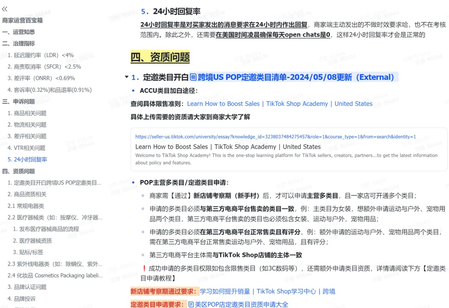Open seller-us.tiktok.com university URL
Screen dimensions: 449x308
point(276,136)
